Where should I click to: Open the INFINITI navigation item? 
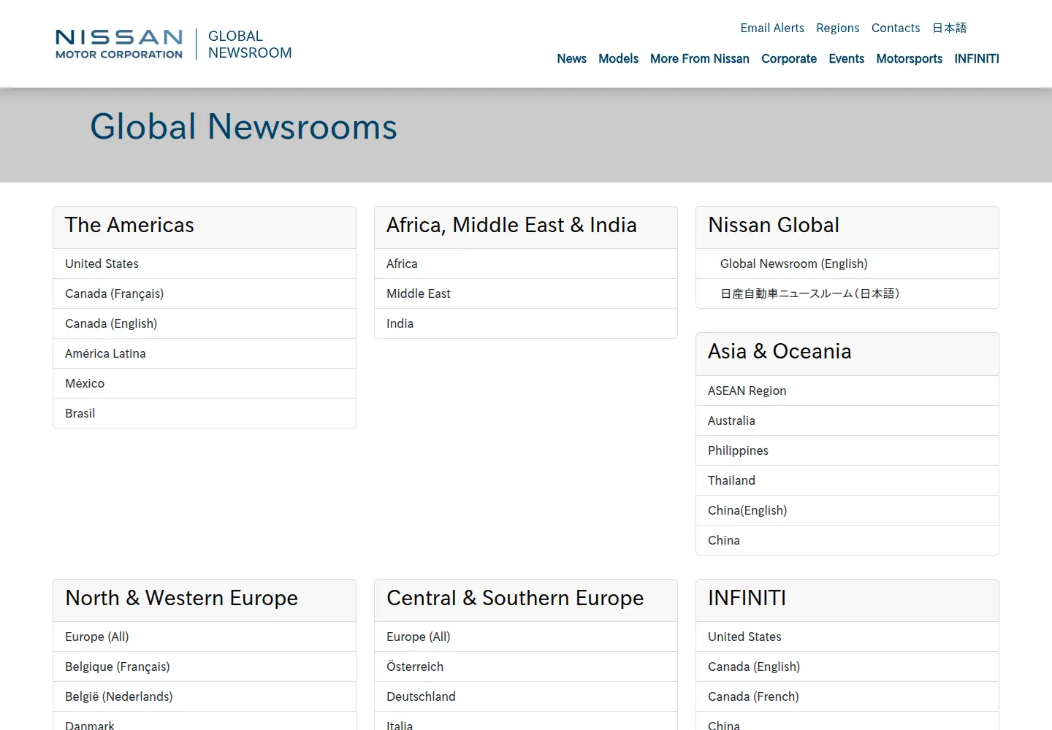977,58
